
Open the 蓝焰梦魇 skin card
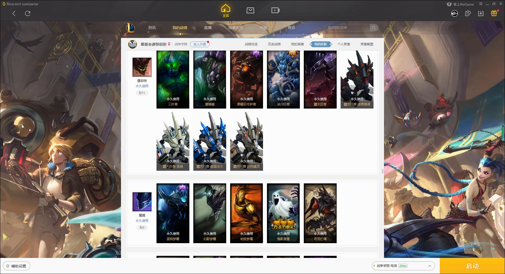[x=173, y=213]
